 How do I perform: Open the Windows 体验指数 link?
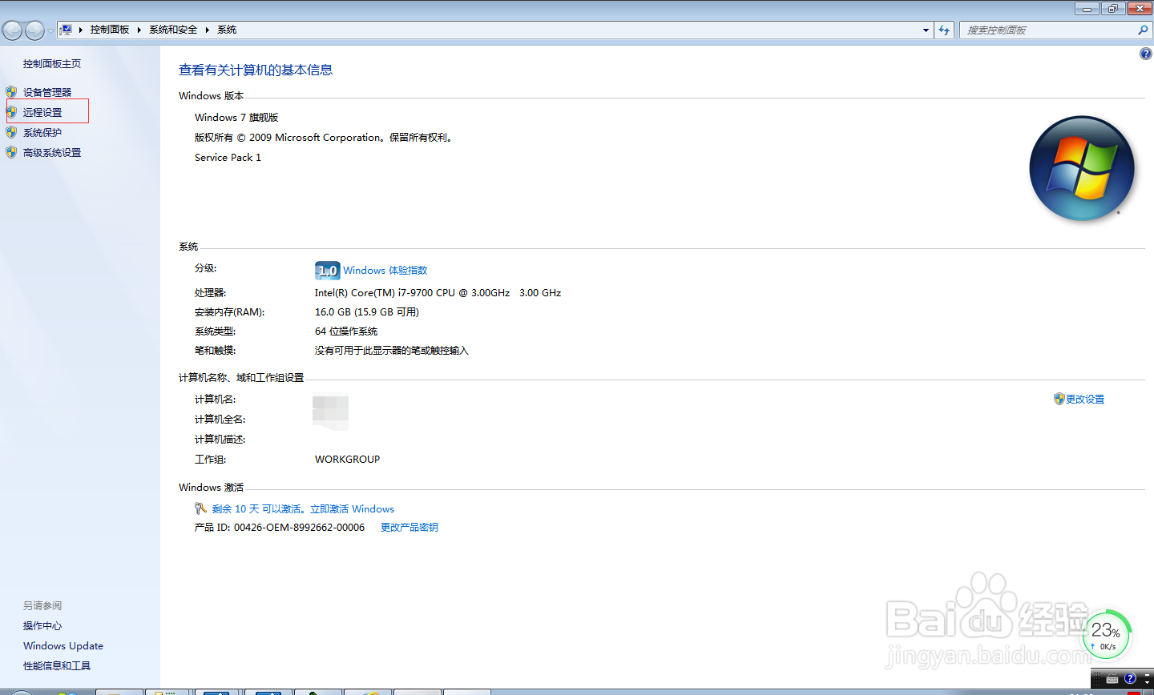(x=385, y=271)
